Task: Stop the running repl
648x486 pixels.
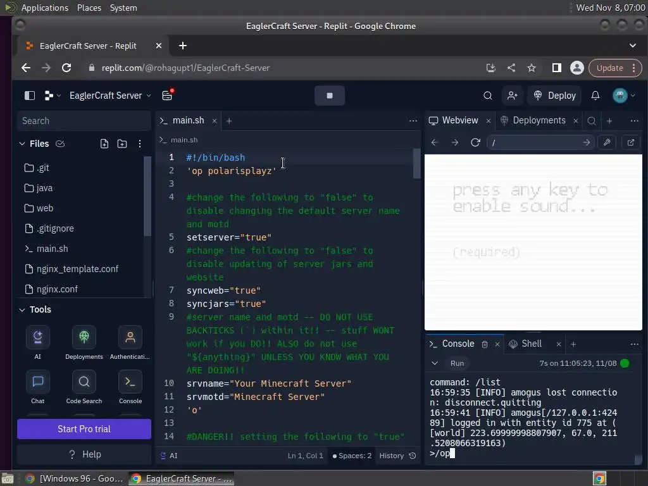Action: (329, 96)
